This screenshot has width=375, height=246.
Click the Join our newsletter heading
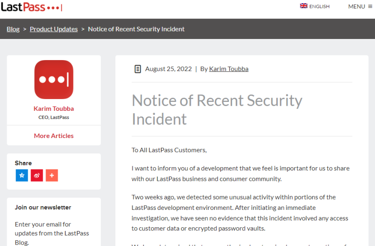(43, 207)
